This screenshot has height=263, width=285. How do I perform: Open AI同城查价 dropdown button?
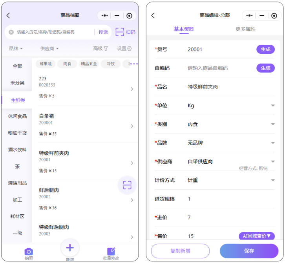(x=257, y=236)
